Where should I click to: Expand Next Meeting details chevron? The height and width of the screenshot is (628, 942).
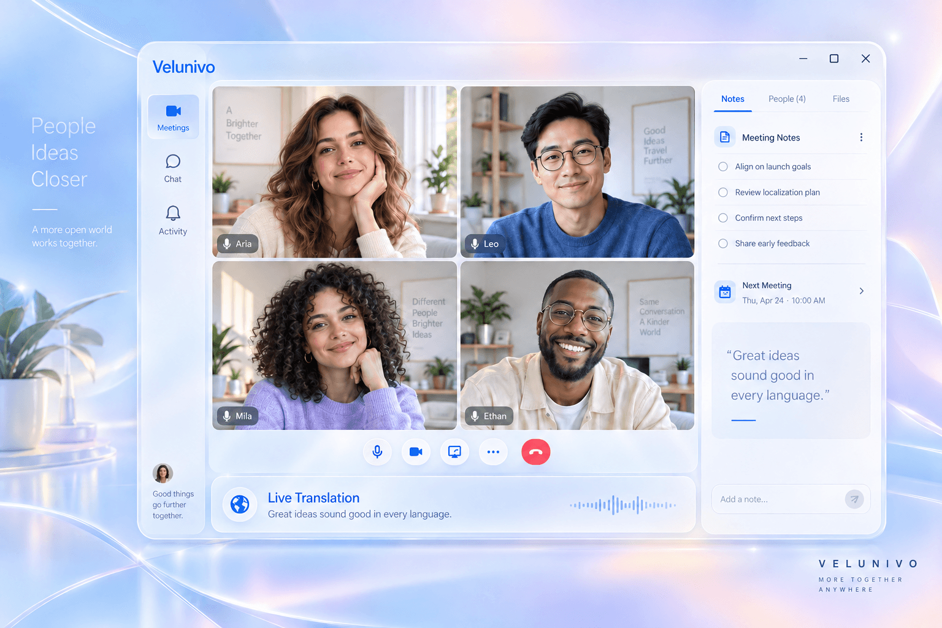pyautogui.click(x=862, y=291)
